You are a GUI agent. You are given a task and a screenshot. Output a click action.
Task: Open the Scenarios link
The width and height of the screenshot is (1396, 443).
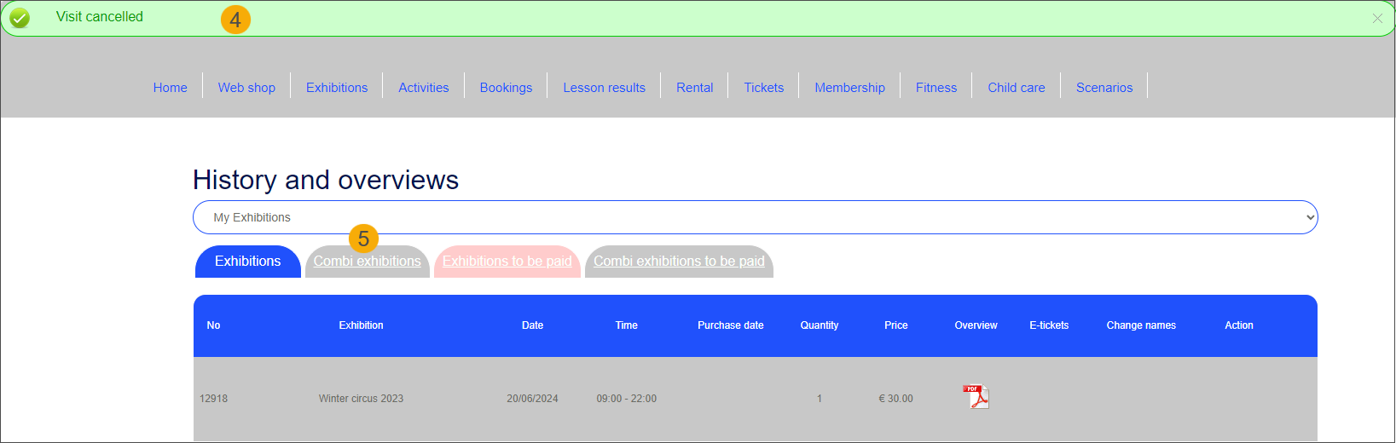coord(1103,88)
